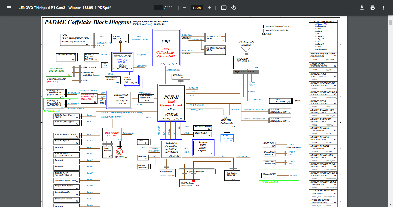
Task: Select the PCH-H Cannon Lake-H block
Action: [x=172, y=103]
